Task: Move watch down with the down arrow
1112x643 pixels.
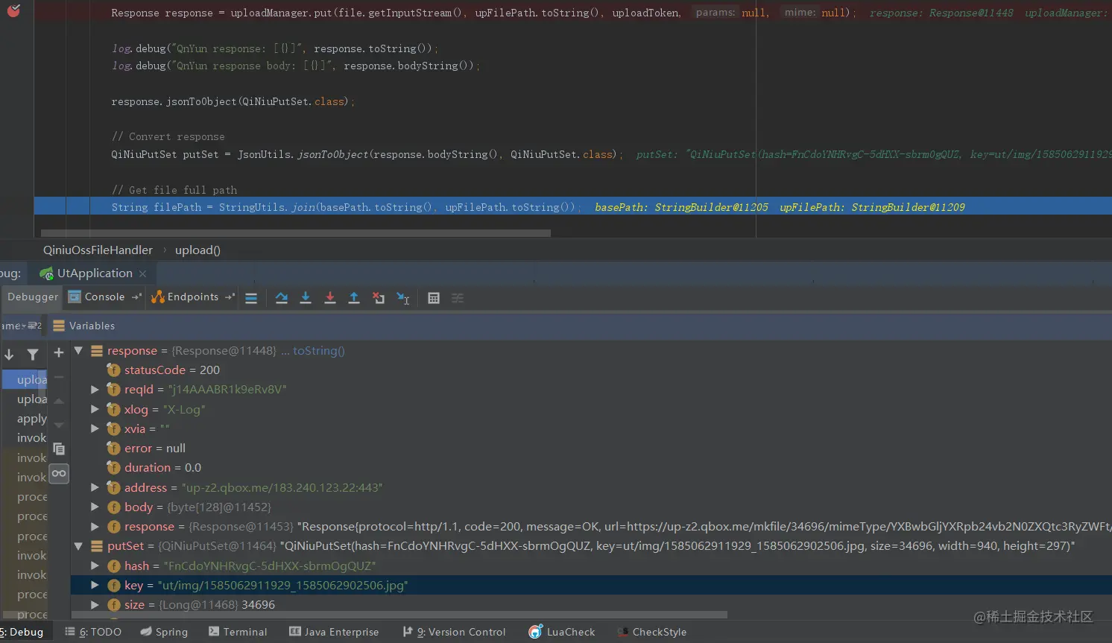Action: (59, 425)
